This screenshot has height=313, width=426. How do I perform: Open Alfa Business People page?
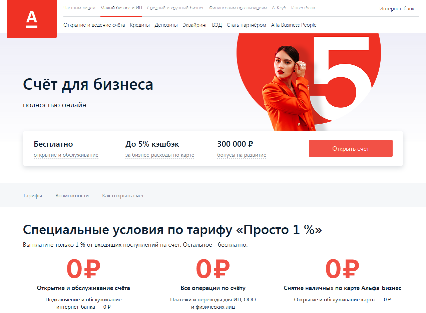point(294,25)
